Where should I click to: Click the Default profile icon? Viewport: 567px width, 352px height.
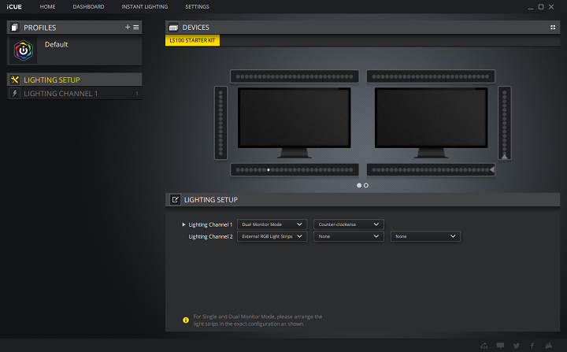(24, 50)
